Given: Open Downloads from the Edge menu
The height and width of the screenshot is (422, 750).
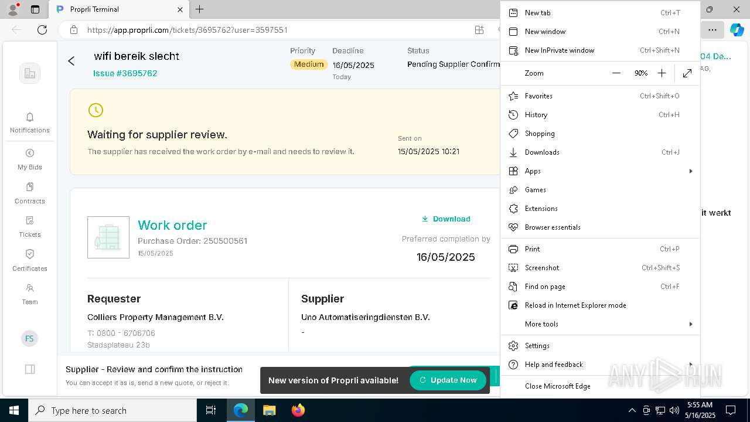Looking at the screenshot, I should pos(600,152).
